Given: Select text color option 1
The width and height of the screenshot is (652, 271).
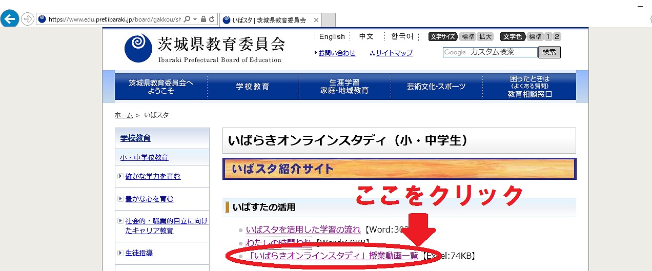Looking at the screenshot, I should [x=548, y=36].
